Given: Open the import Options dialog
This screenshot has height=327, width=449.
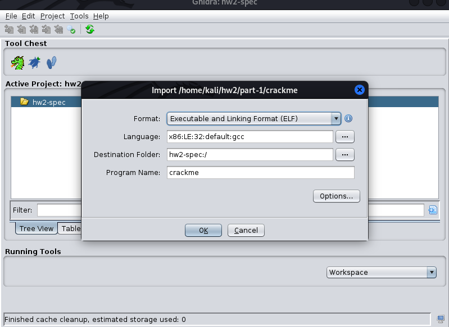Looking at the screenshot, I should pyautogui.click(x=336, y=196).
